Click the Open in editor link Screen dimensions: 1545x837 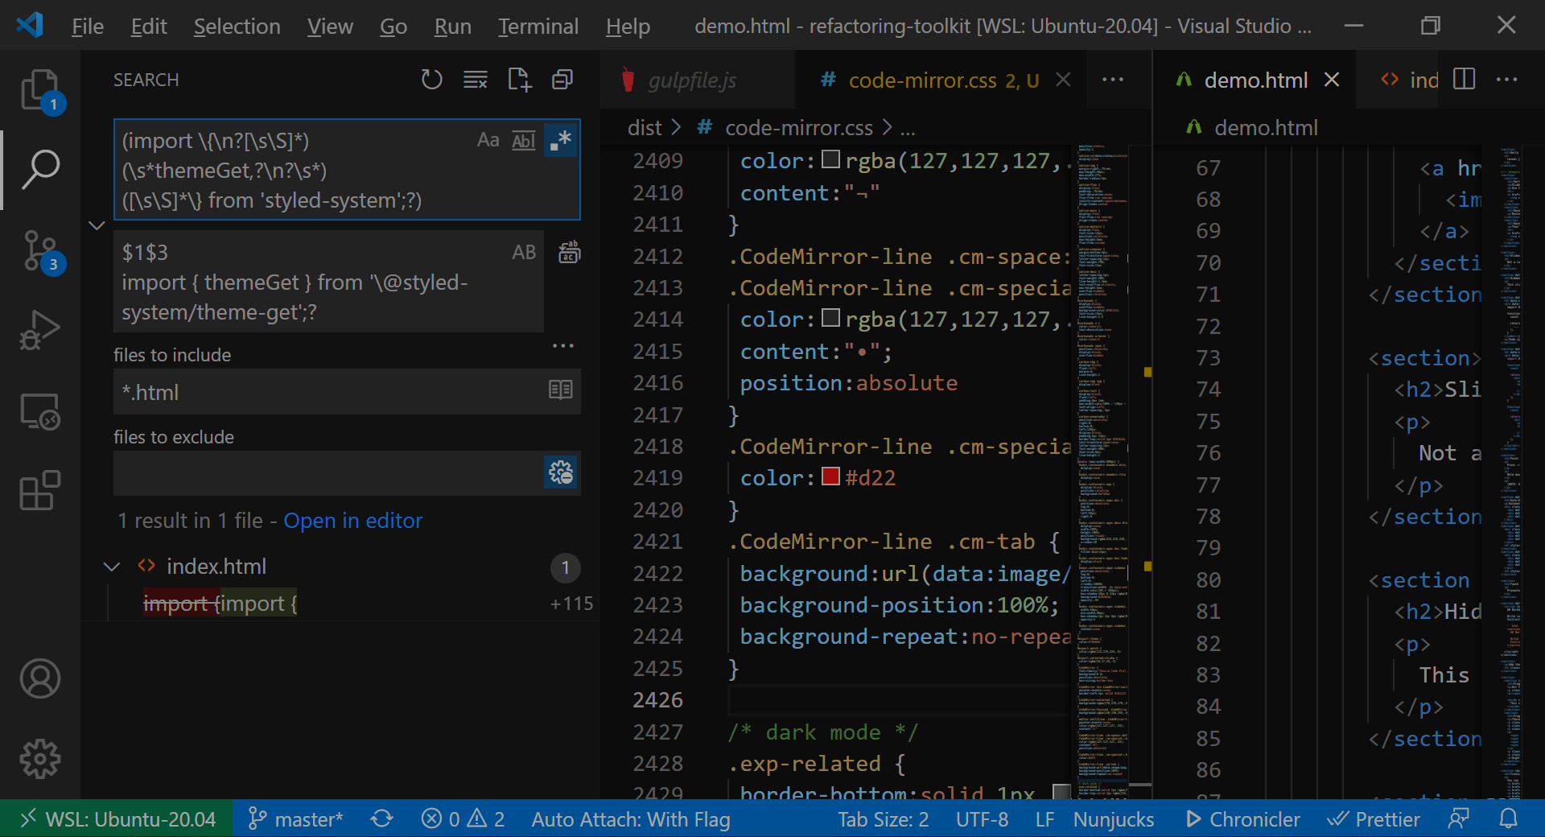352,521
